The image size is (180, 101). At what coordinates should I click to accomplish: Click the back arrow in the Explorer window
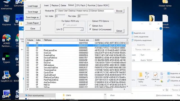22,49
